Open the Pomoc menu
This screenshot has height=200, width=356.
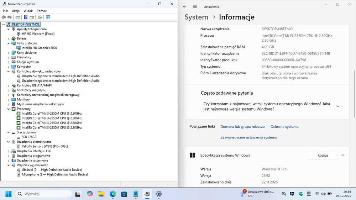[x=42, y=11]
